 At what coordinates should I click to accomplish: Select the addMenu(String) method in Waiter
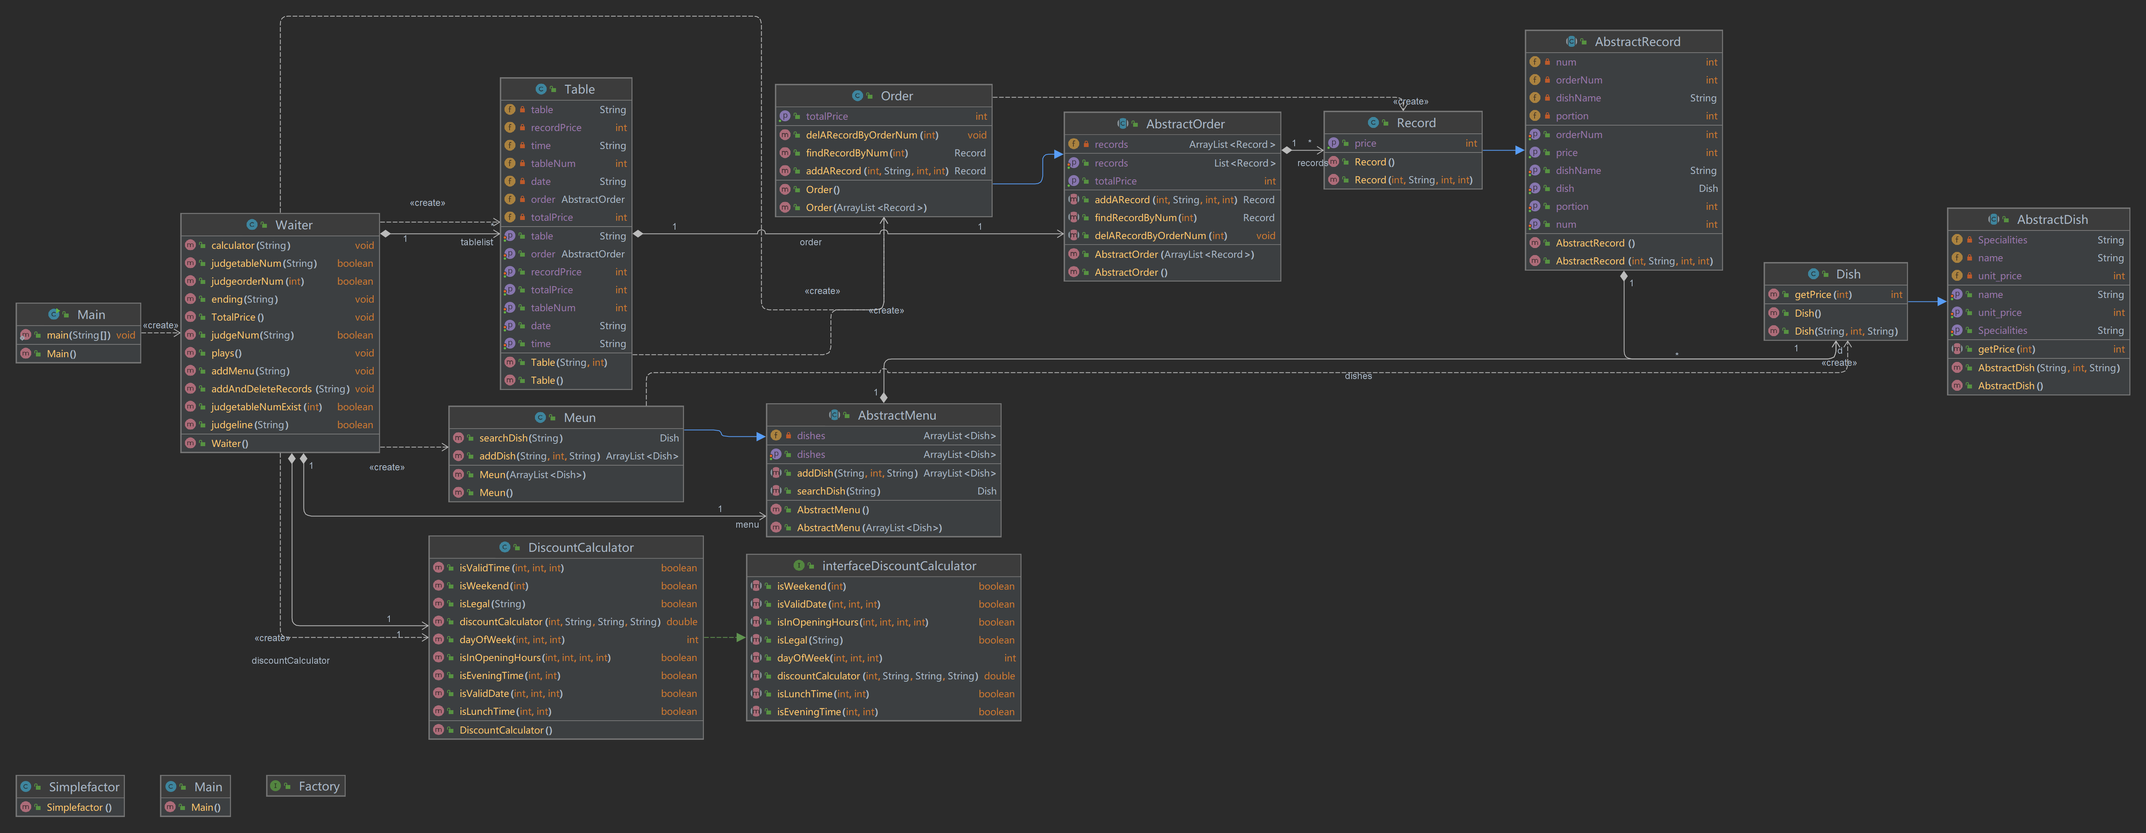pos(250,371)
